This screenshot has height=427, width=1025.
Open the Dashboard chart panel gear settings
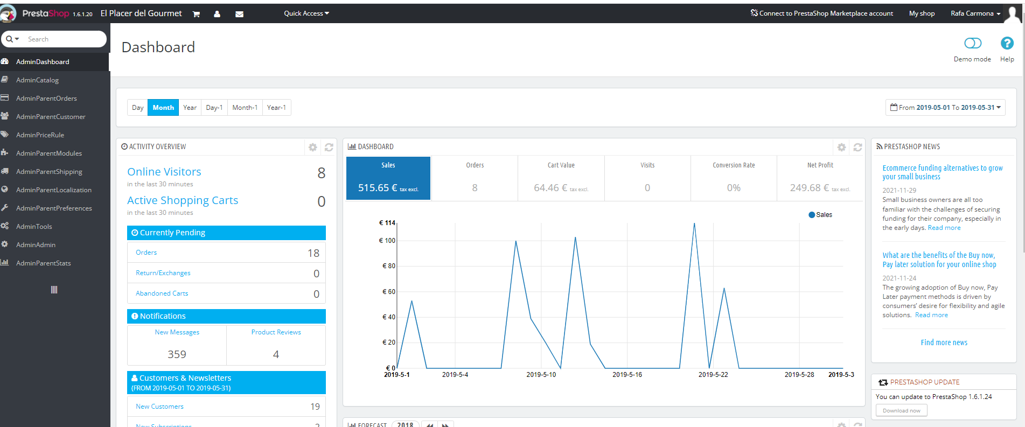pos(842,147)
